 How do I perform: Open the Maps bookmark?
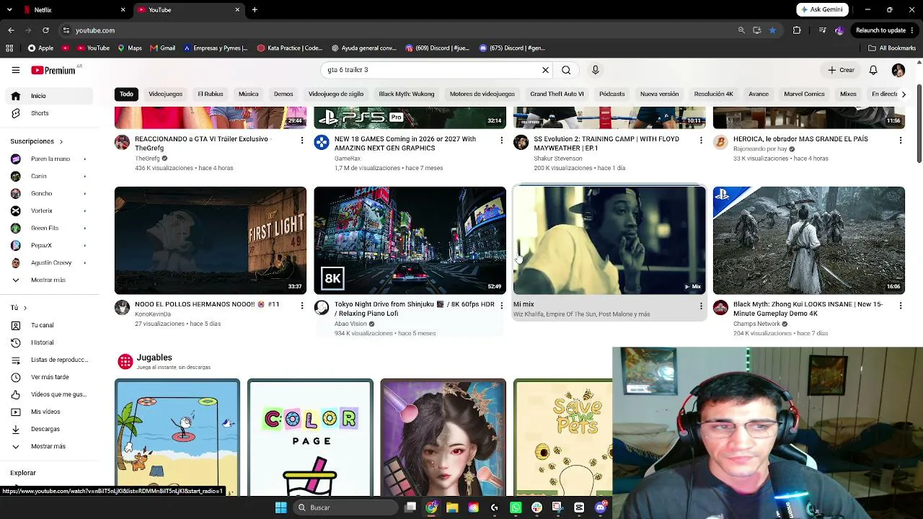[130, 48]
